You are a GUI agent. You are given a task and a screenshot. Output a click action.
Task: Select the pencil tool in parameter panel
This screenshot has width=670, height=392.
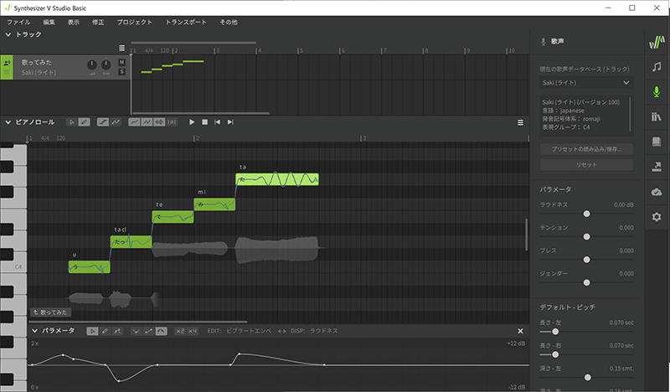[105, 332]
